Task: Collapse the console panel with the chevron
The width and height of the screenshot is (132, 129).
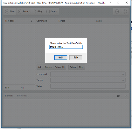Action: (x=126, y=96)
